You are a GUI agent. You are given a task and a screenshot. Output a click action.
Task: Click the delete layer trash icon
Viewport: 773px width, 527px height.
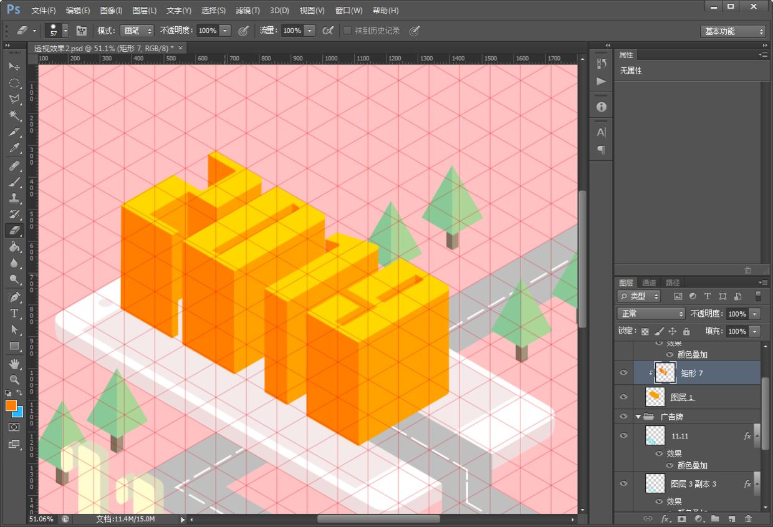click(748, 519)
